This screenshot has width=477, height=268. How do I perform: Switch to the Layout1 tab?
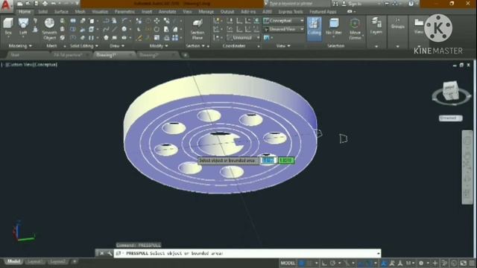coord(35,261)
